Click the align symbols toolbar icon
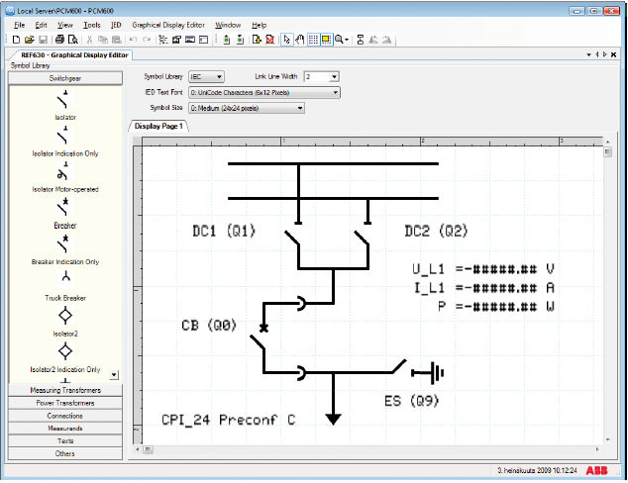 [360, 40]
